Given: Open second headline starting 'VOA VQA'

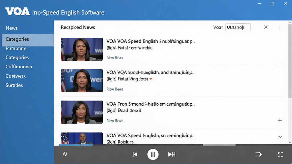Looking at the screenshot, I should coord(151,73).
